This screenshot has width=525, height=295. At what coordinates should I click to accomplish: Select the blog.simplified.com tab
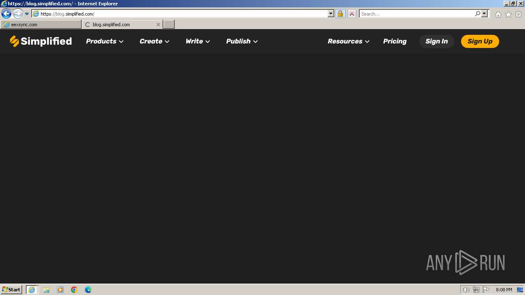coord(122,25)
